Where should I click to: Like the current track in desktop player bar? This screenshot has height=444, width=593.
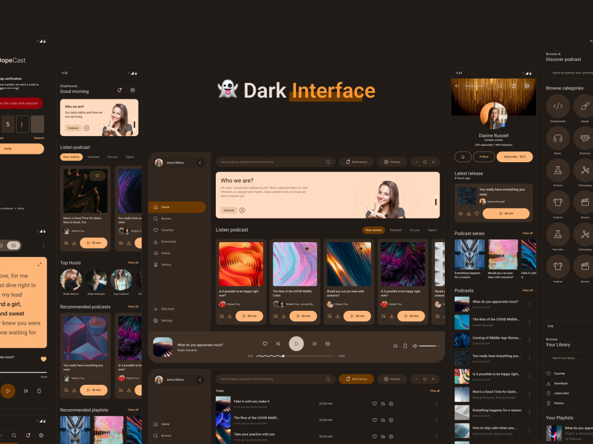click(265, 343)
